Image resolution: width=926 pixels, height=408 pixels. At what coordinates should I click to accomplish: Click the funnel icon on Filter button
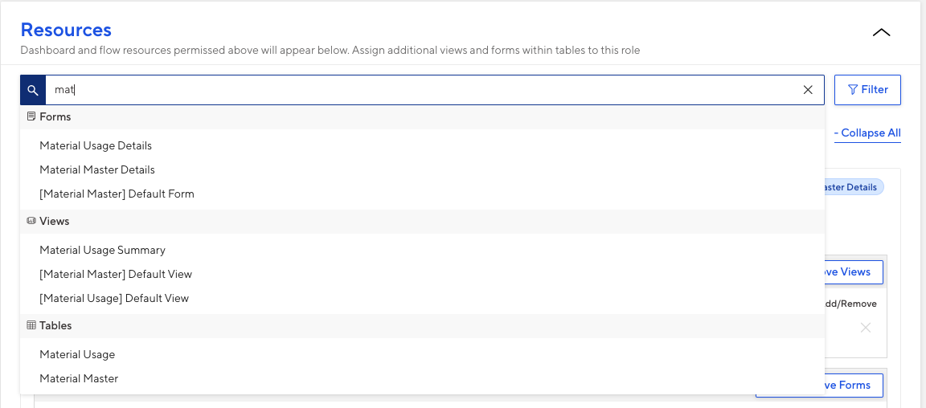point(853,90)
